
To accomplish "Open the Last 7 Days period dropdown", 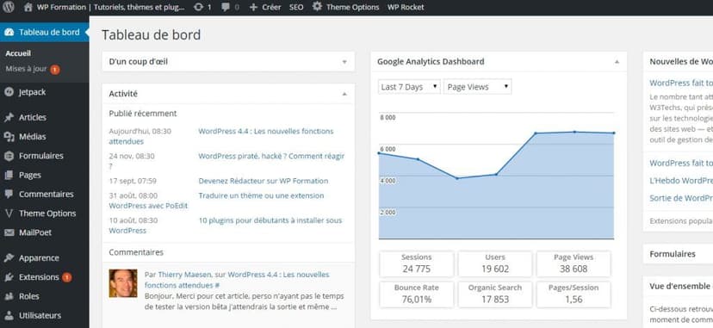I will tap(409, 87).
